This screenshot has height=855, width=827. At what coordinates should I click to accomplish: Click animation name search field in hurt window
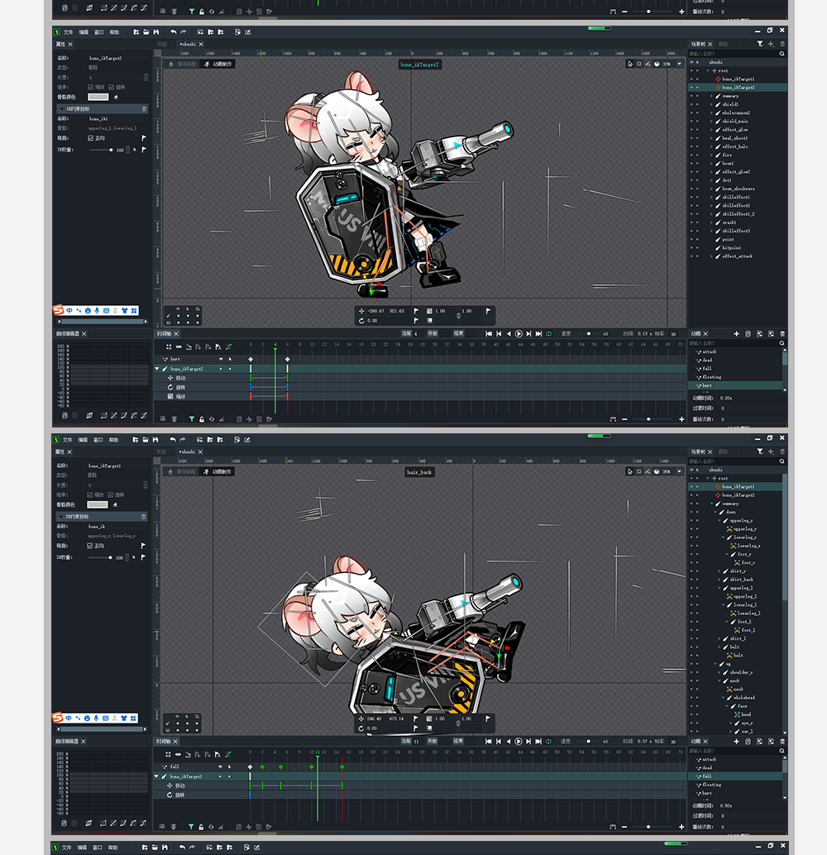pyautogui.click(x=733, y=343)
